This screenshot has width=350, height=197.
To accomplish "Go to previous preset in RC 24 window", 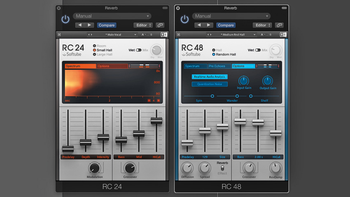I will point(80,25).
